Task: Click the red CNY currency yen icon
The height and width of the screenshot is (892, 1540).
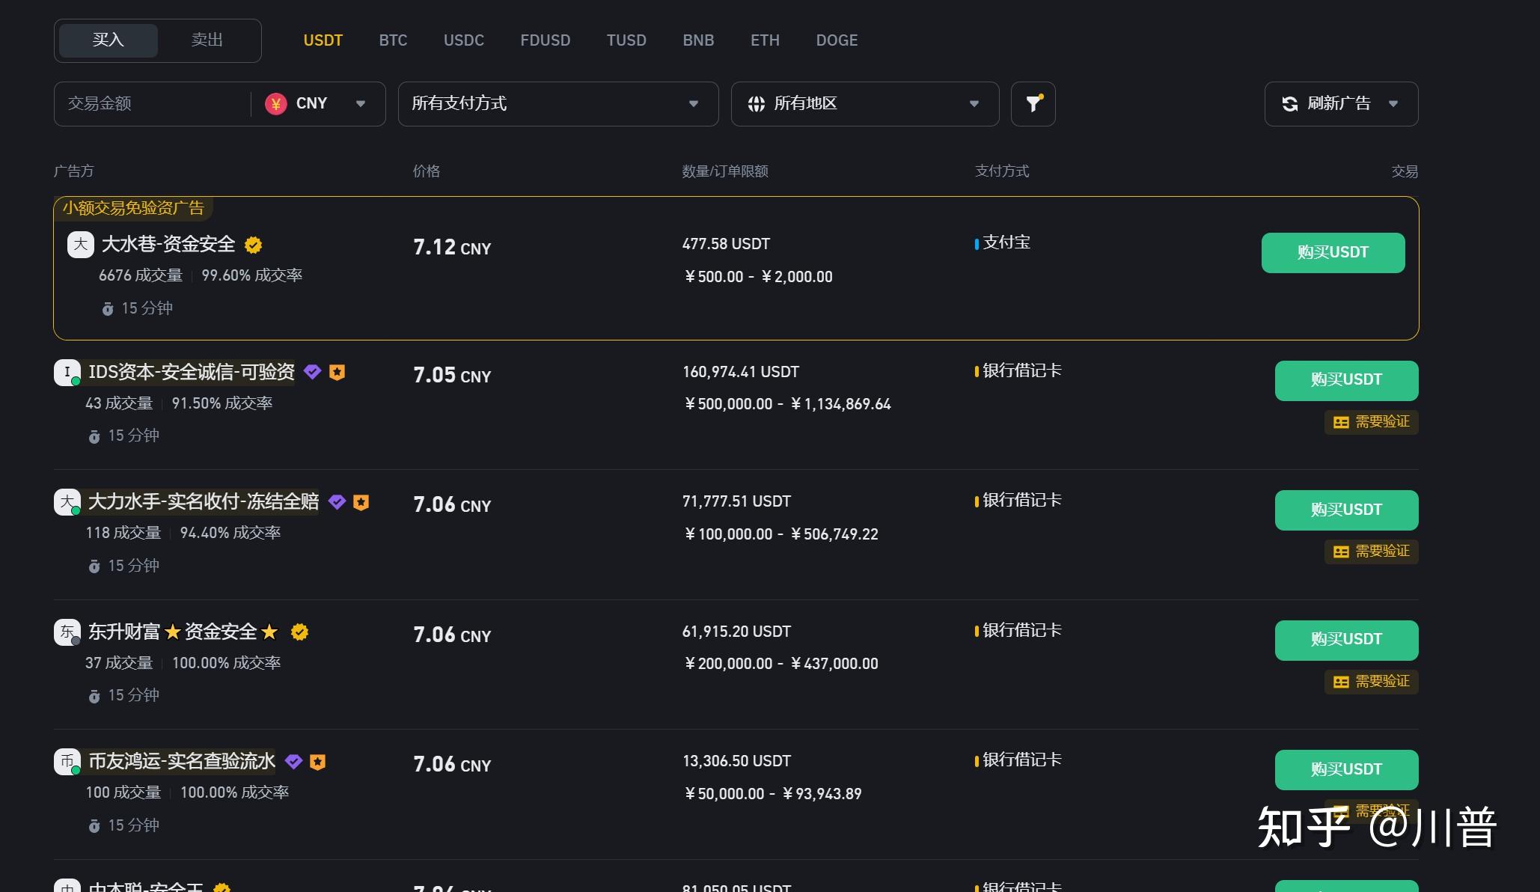Action: pyautogui.click(x=276, y=104)
